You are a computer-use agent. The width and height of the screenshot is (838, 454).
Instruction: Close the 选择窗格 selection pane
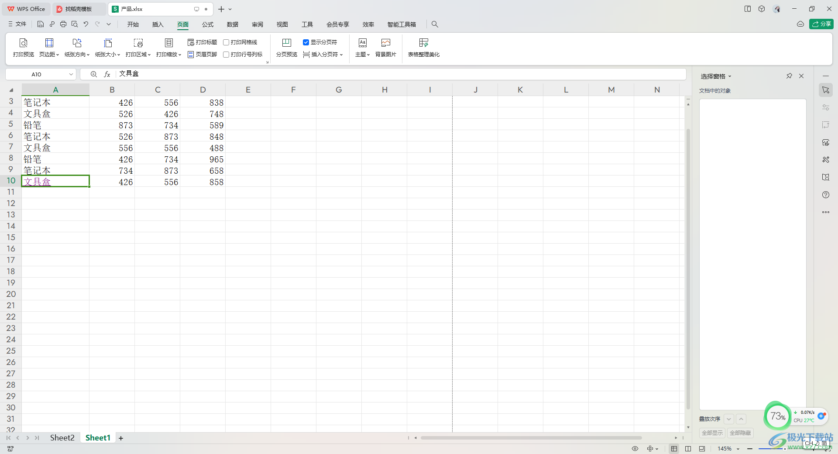(801, 76)
